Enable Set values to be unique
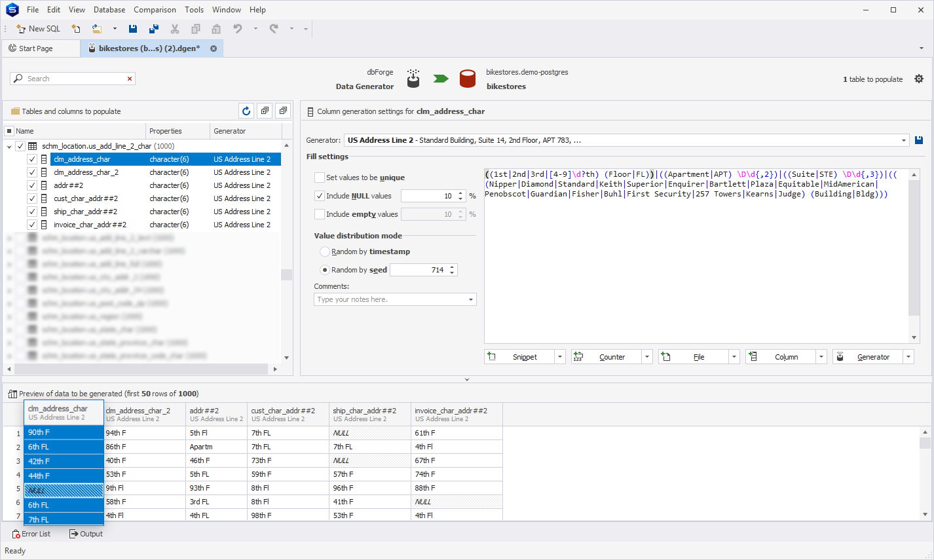 320,177
